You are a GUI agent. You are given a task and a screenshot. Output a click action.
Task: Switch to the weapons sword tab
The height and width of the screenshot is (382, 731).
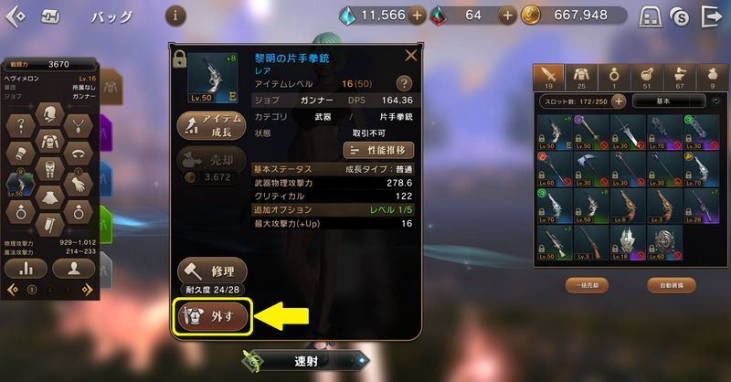549,77
